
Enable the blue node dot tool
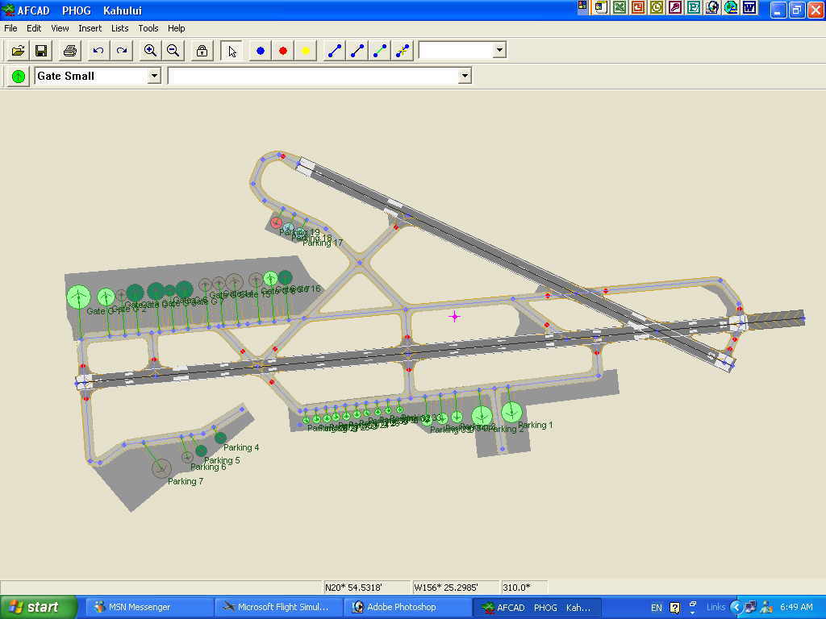261,51
